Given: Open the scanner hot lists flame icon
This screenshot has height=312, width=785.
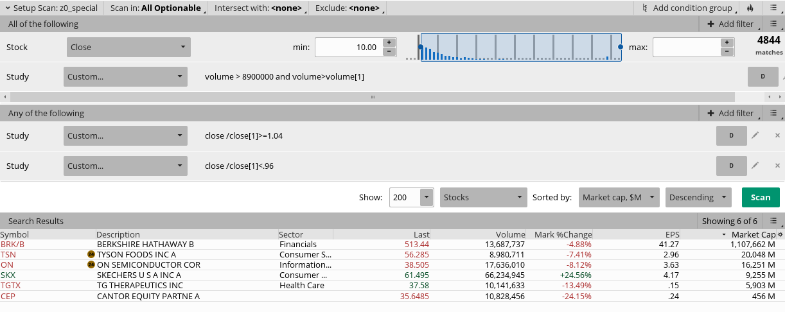Looking at the screenshot, I should (750, 8).
